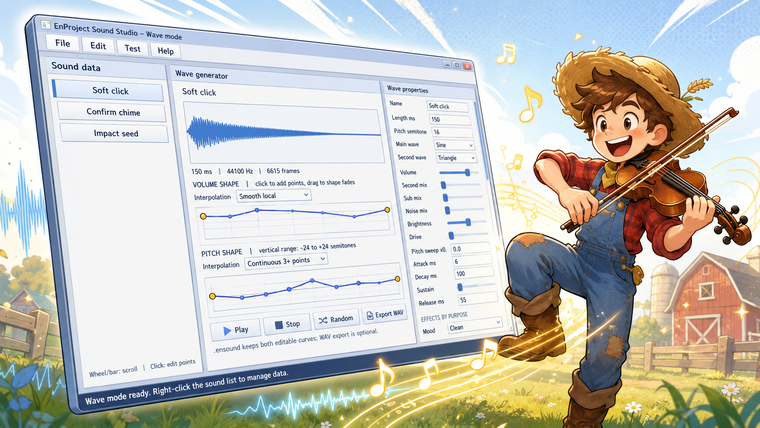Image resolution: width=760 pixels, height=428 pixels.
Task: Click the Sustain slider handle
Action: [x=460, y=287]
